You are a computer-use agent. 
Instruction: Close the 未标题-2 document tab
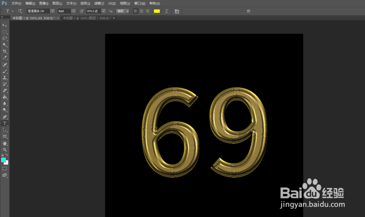tap(114, 18)
